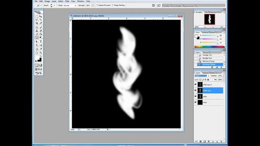
Task: Select the Shape tool
Action: (x=41, y=45)
